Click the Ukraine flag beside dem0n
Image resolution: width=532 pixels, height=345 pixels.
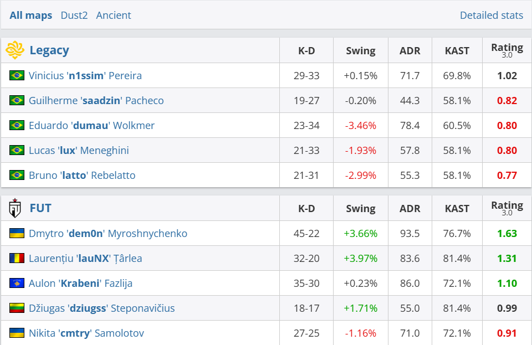pyautogui.click(x=17, y=233)
